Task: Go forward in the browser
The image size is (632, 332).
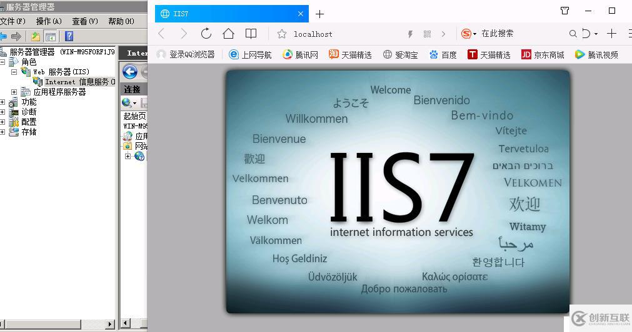Action: tap(184, 34)
